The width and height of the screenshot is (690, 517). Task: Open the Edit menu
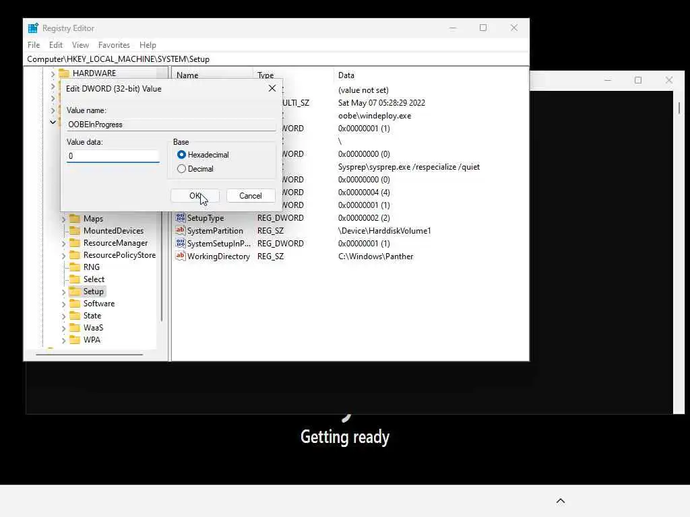click(x=55, y=45)
